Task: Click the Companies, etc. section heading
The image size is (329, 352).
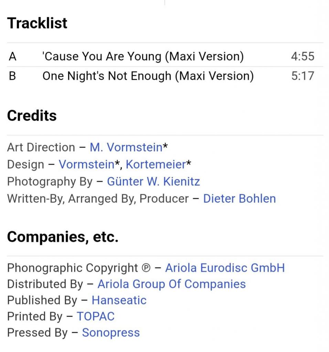Action: [x=62, y=237]
